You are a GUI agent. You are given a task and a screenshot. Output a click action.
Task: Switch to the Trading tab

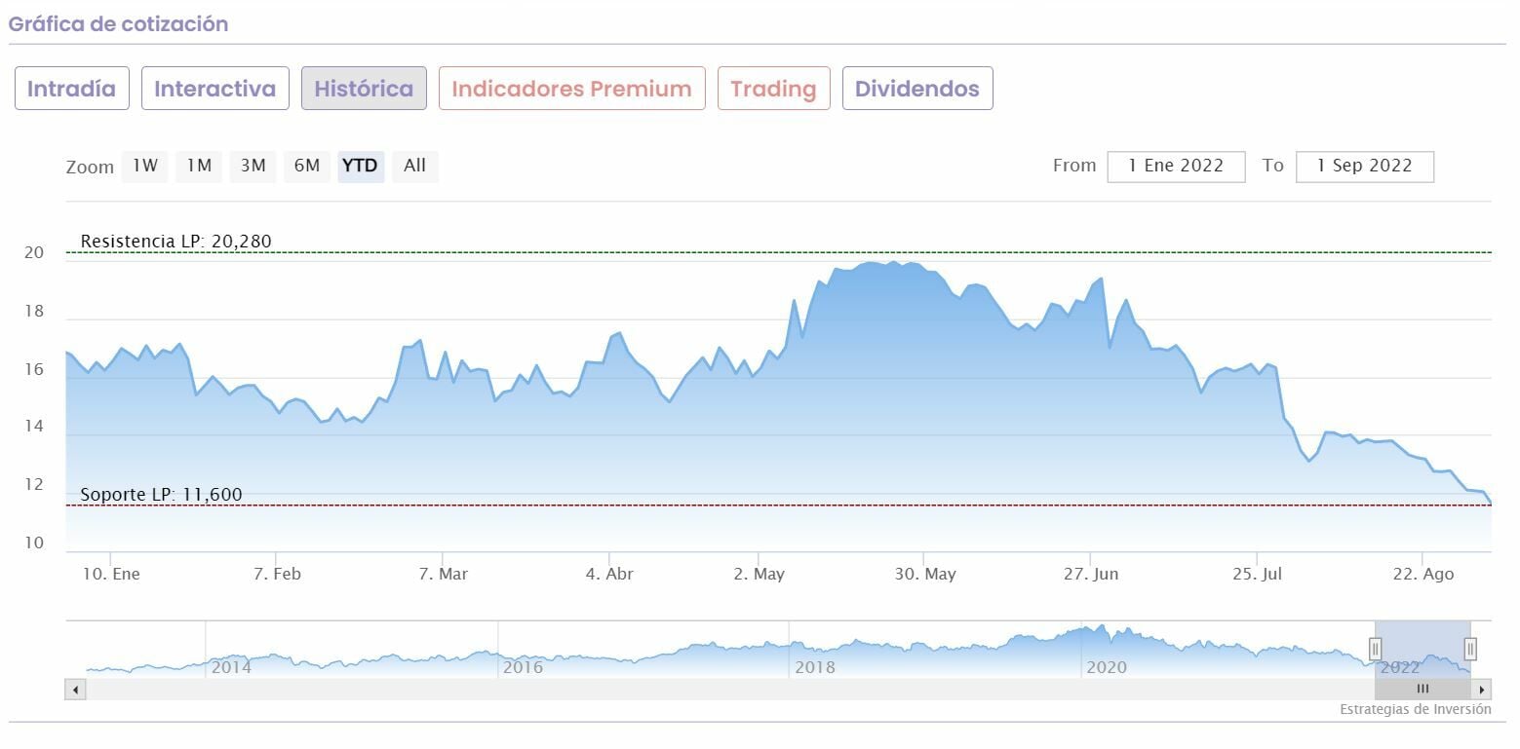coord(773,89)
